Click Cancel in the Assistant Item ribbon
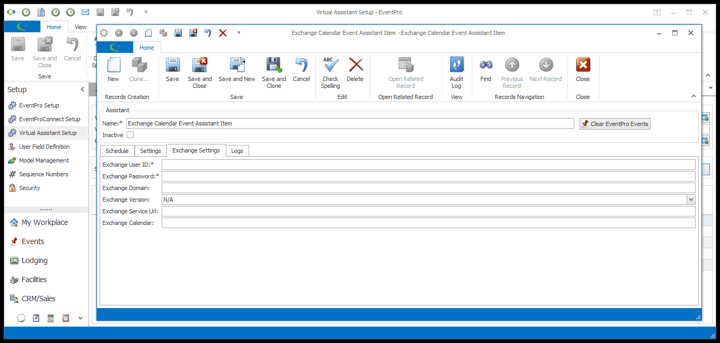The width and height of the screenshot is (720, 343). pyautogui.click(x=301, y=70)
